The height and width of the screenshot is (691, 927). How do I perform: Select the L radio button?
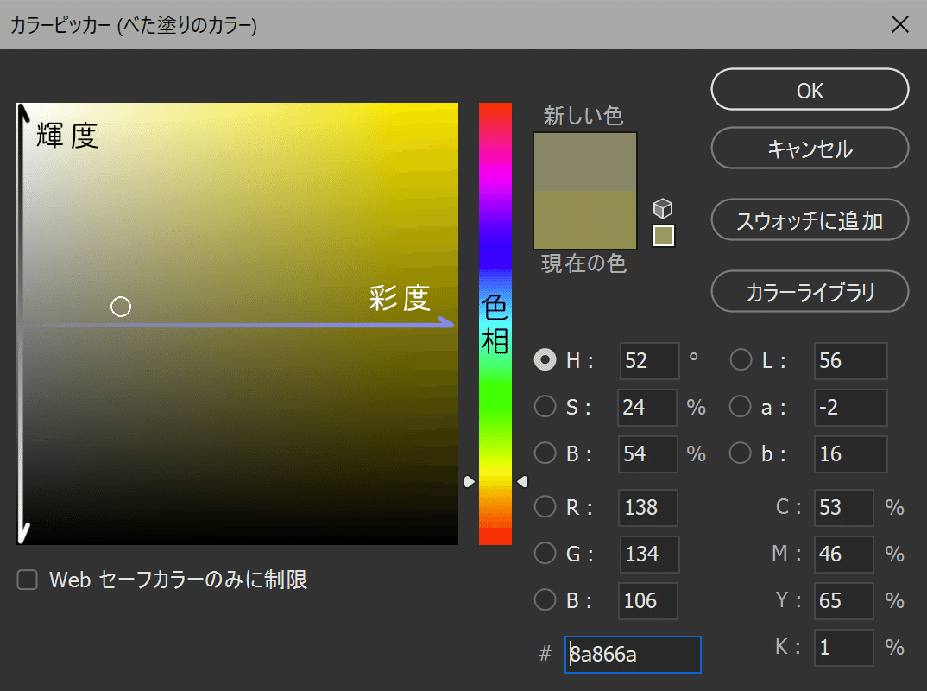click(741, 359)
